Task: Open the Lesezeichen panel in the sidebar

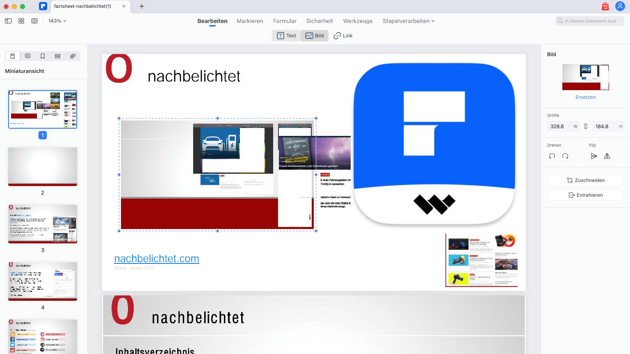Action: point(43,56)
